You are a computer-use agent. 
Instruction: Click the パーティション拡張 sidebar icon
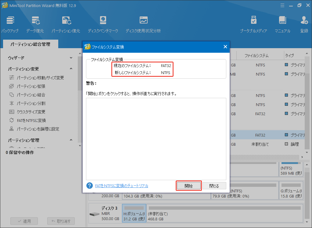[12, 86]
